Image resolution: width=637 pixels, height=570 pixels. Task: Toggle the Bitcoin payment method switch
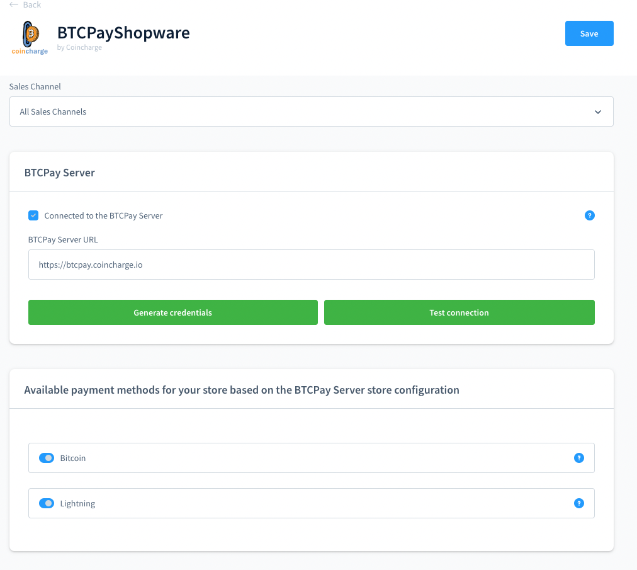coord(47,458)
